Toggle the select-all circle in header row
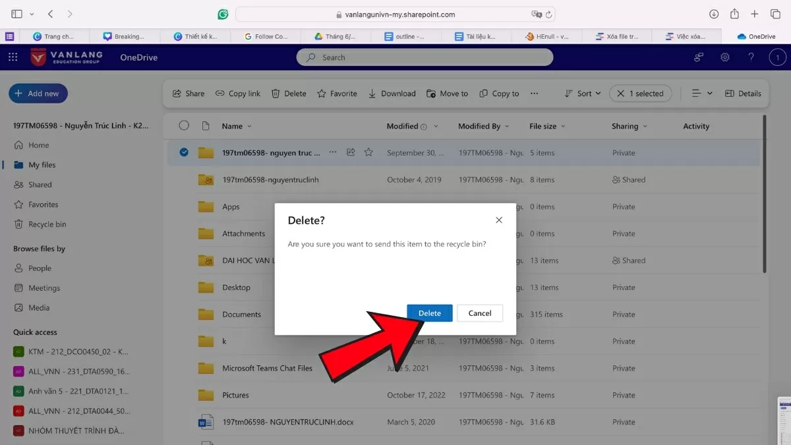 click(184, 126)
